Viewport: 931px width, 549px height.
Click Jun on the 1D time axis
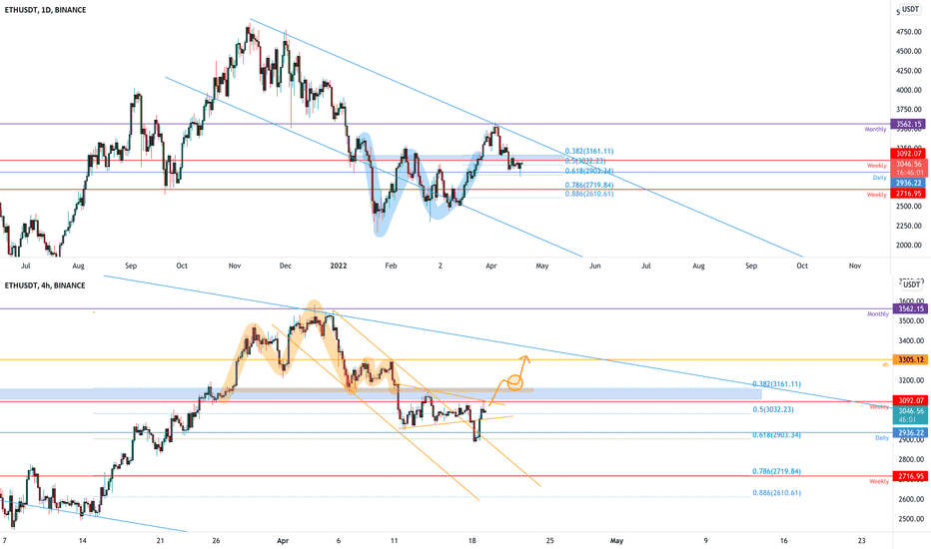[595, 266]
